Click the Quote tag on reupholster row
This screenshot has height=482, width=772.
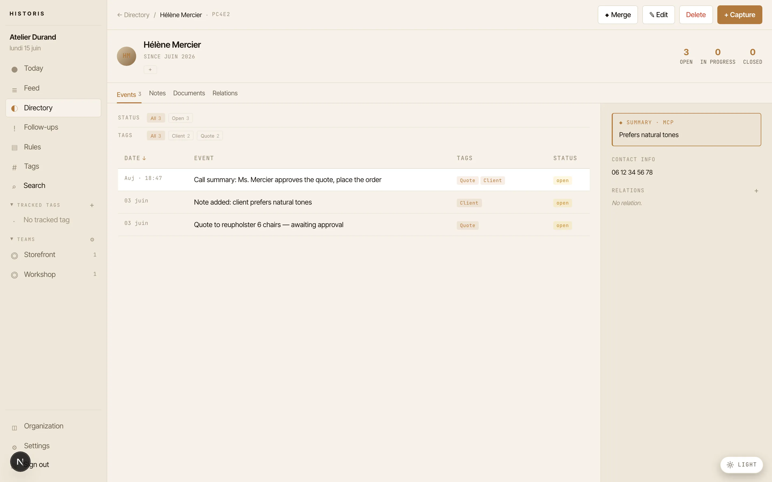[x=467, y=225]
